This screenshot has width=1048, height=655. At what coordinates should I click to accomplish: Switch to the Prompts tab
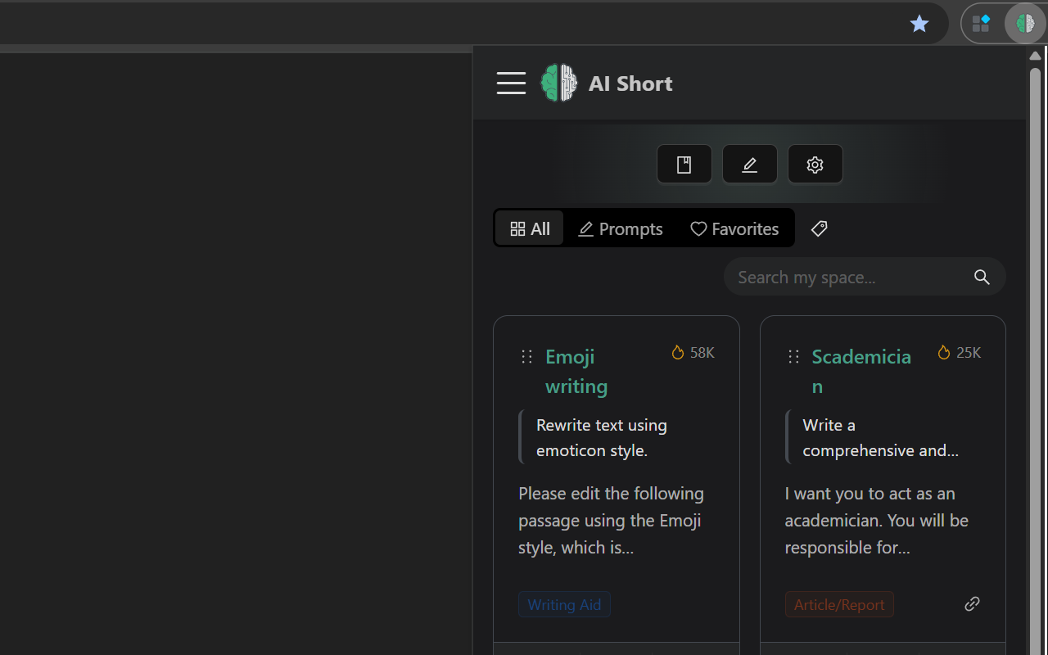620,228
